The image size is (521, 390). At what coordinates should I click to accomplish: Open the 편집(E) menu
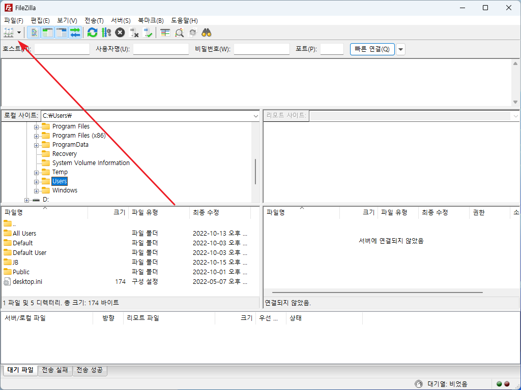tap(40, 20)
